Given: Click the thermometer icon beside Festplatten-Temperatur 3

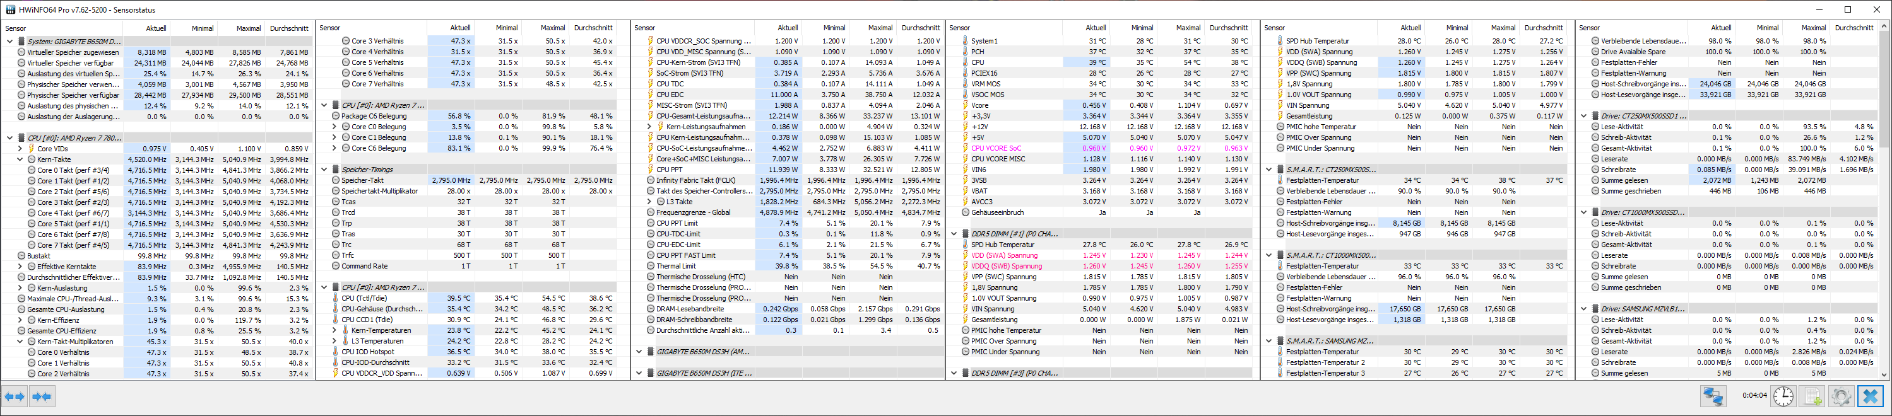Looking at the screenshot, I should (x=1279, y=373).
